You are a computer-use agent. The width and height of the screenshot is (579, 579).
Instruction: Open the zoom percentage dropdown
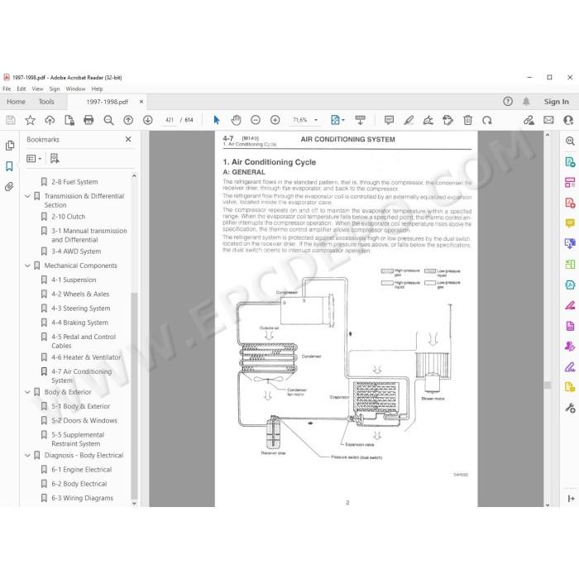click(316, 120)
